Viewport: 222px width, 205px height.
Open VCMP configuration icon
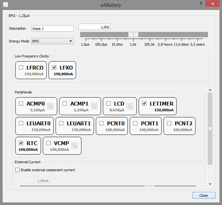tap(75, 146)
